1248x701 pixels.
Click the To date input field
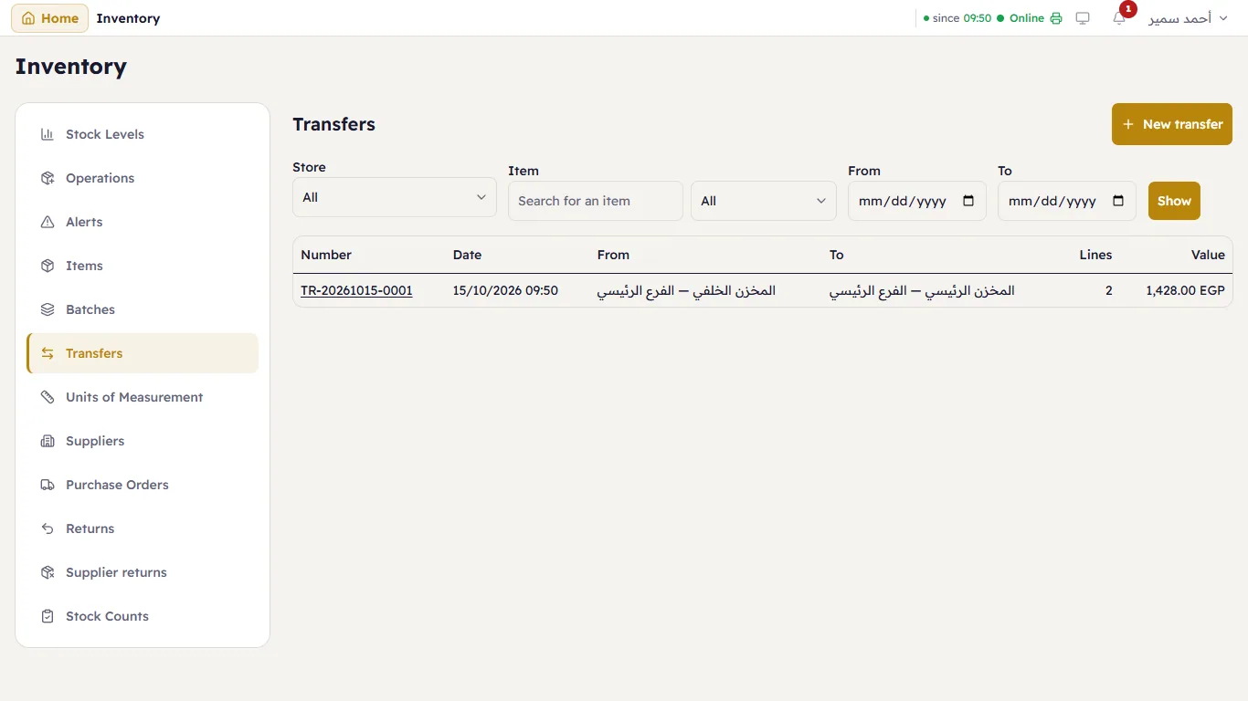click(1067, 201)
